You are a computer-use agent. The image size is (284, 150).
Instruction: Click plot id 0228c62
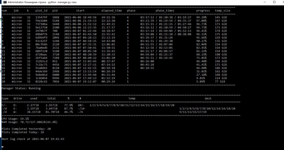[x=41, y=82]
